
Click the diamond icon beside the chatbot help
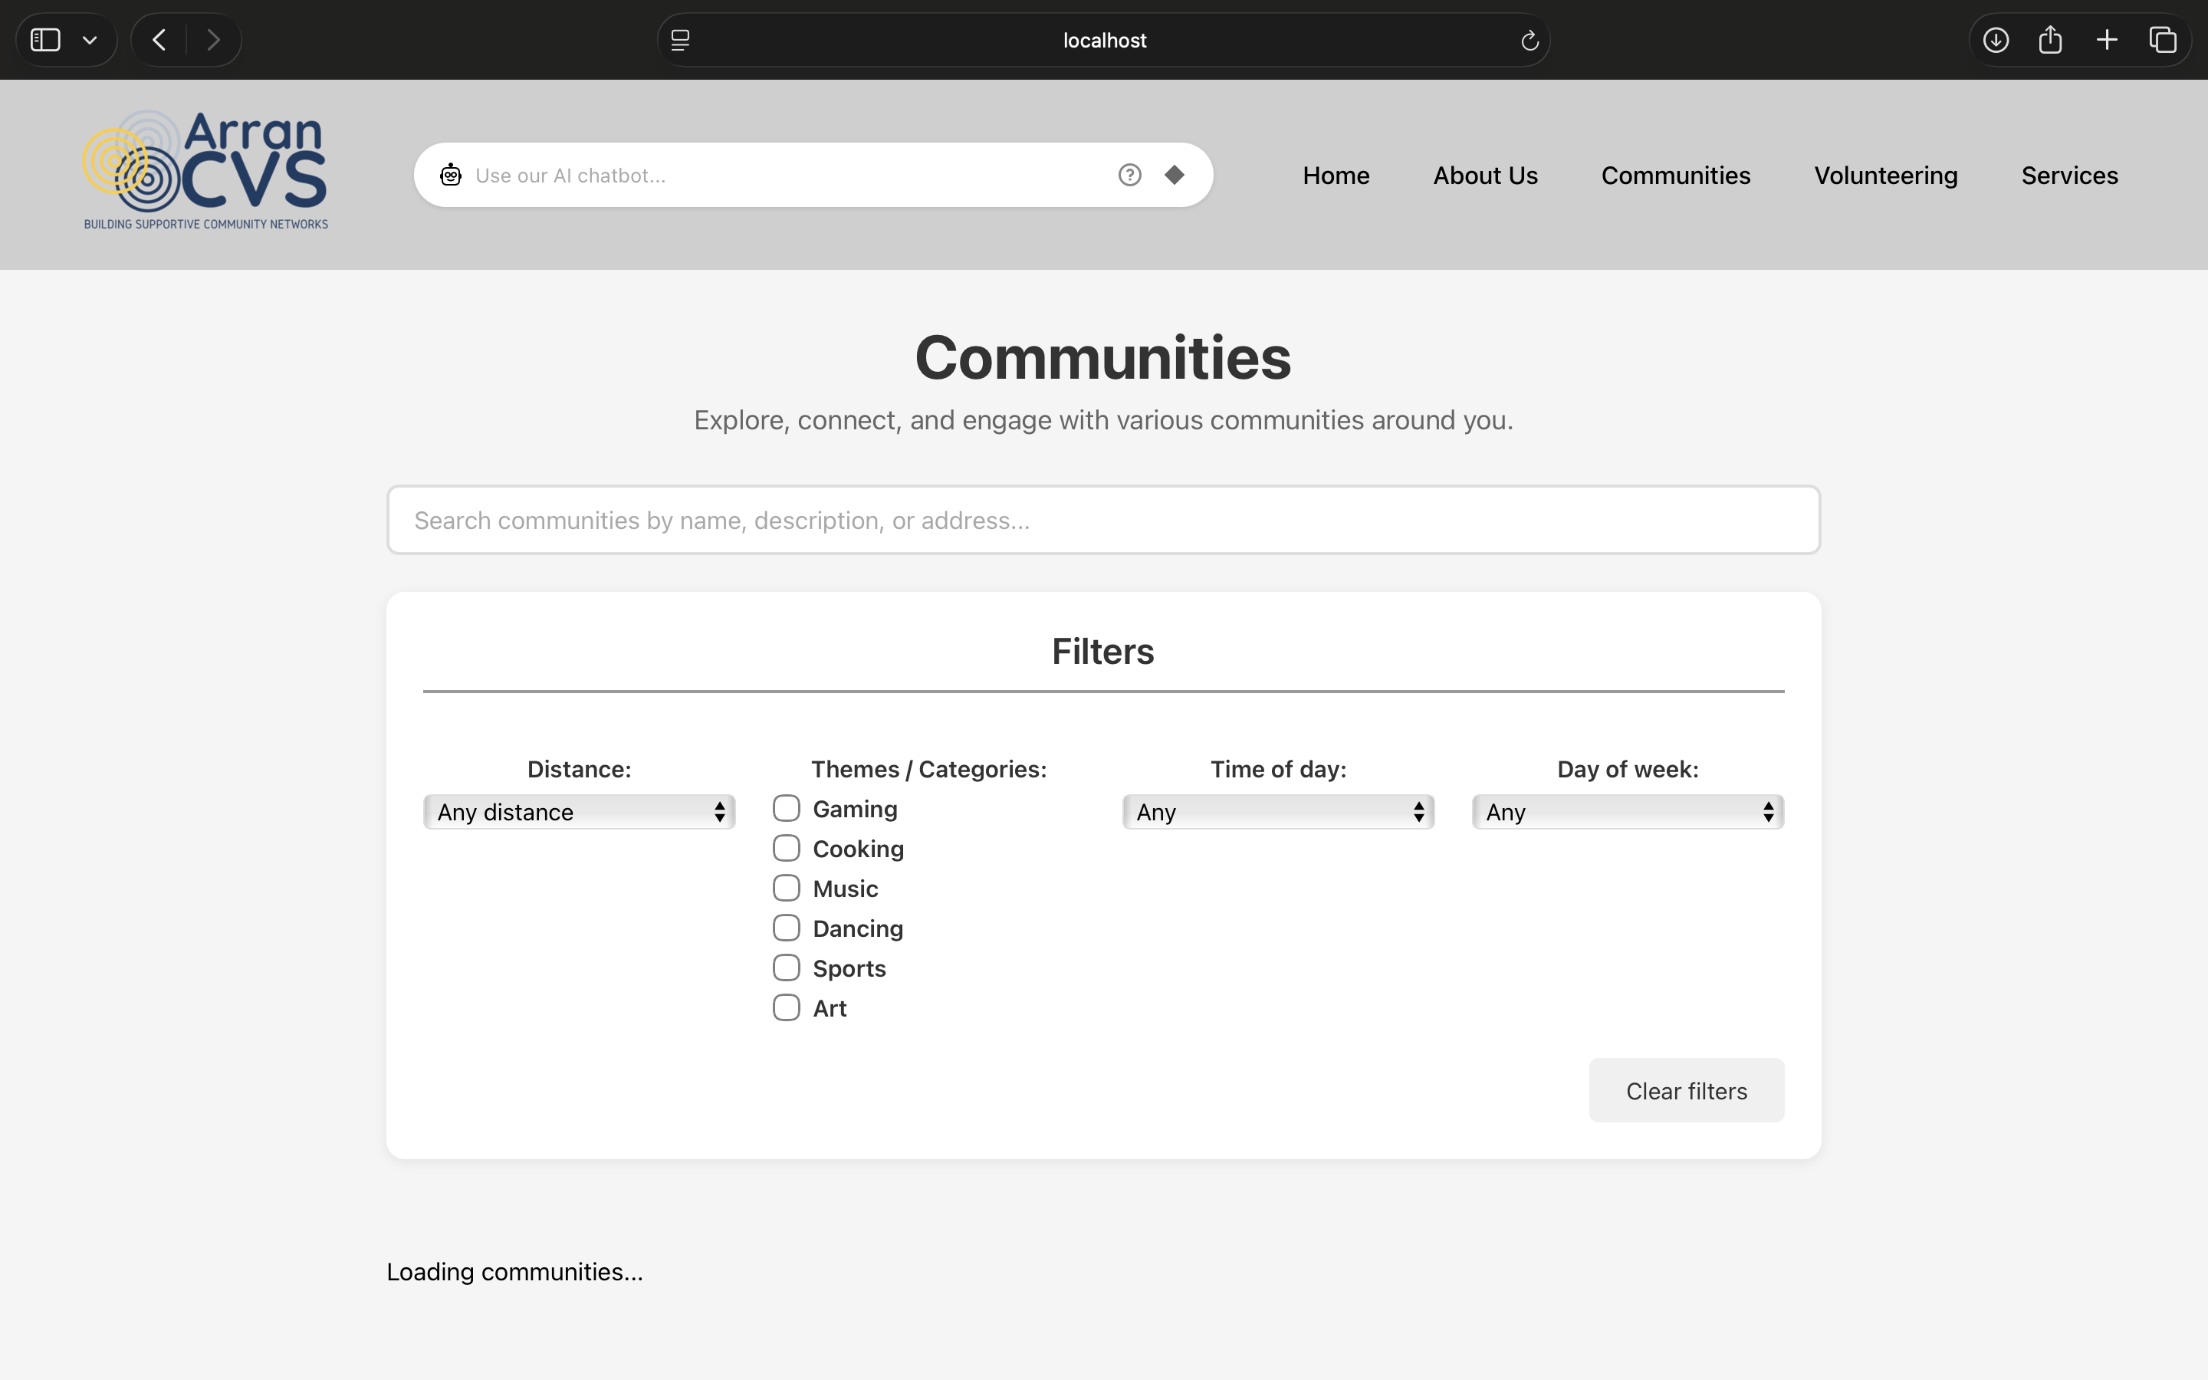[x=1175, y=174]
